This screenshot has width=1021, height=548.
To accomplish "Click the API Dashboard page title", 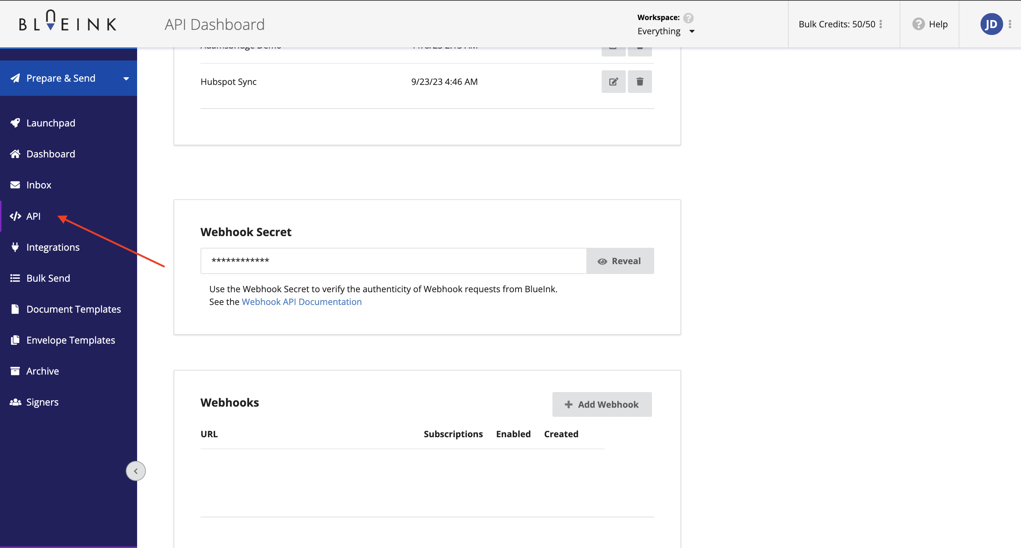I will tap(214, 24).
